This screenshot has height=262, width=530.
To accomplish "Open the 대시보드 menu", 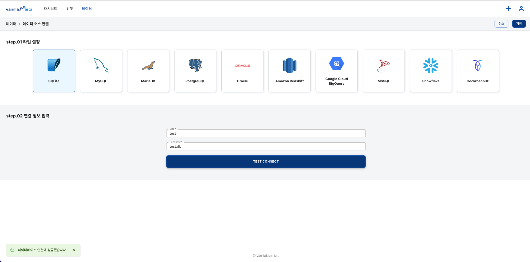I will 50,9.
